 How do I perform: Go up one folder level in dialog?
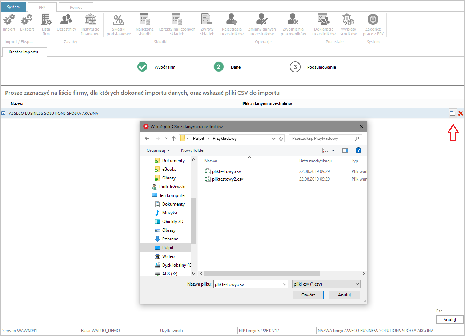point(174,138)
